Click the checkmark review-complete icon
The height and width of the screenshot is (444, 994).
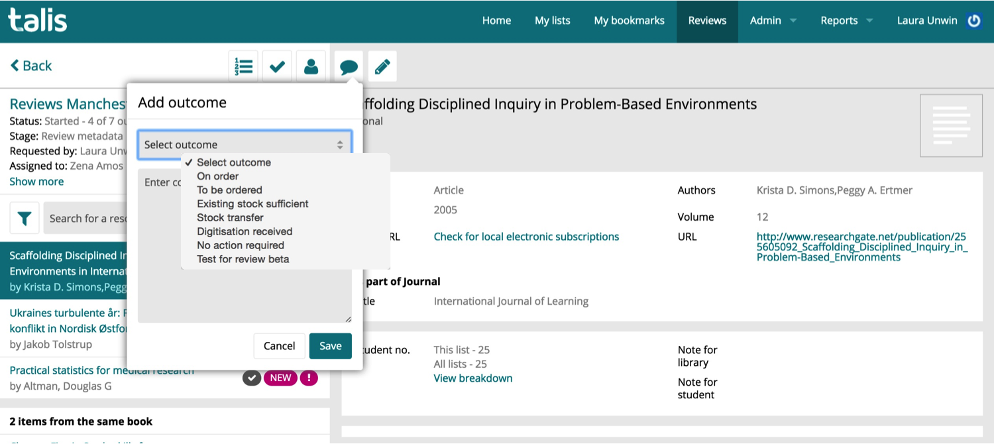tap(277, 66)
